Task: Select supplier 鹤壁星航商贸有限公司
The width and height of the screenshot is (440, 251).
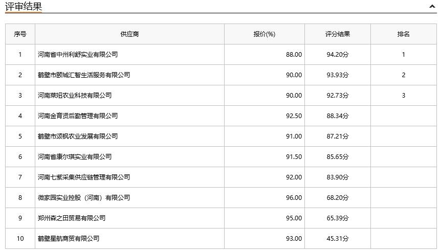Action: coord(69,239)
